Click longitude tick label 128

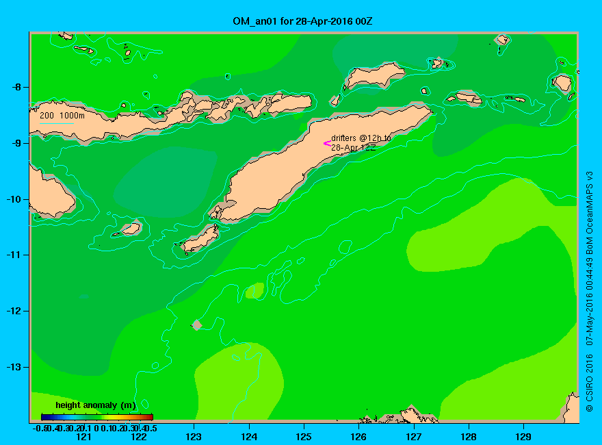(x=469, y=437)
